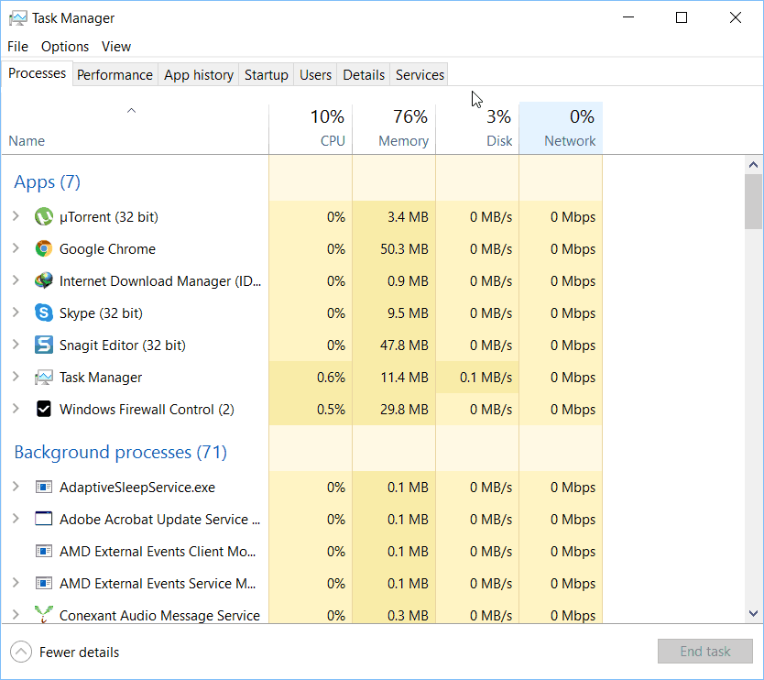The width and height of the screenshot is (764, 680).
Task: Click the Google Chrome icon
Action: tap(44, 248)
